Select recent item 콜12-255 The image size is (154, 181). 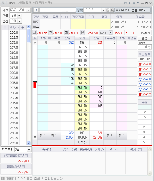pos(145,74)
